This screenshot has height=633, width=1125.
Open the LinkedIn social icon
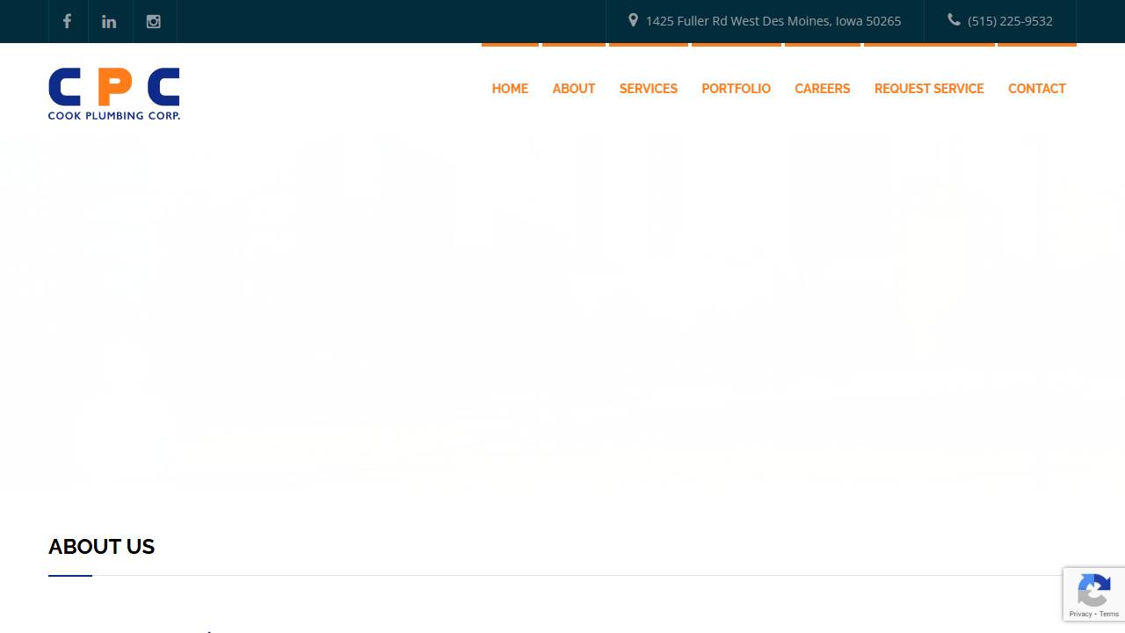point(109,21)
